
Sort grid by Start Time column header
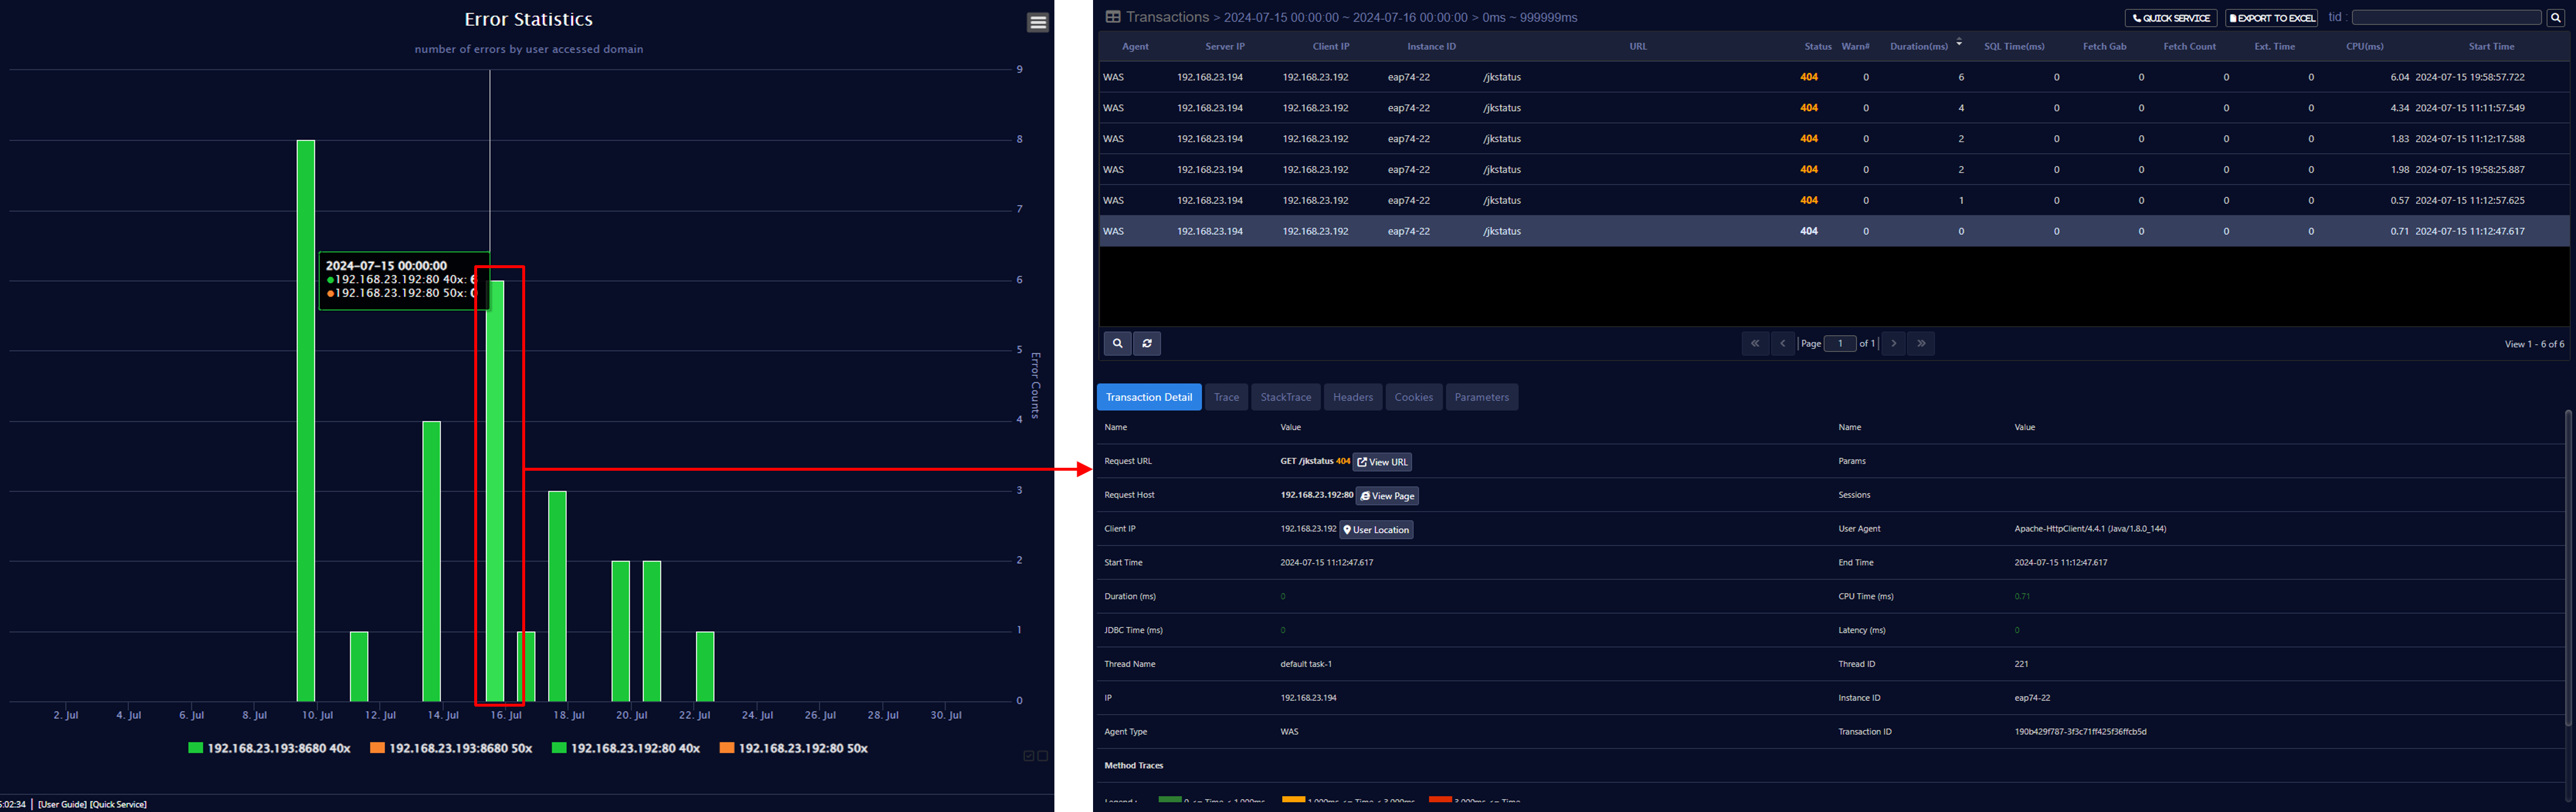(x=2490, y=46)
